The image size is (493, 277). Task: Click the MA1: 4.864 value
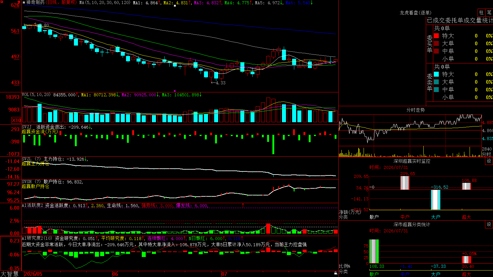147,3
